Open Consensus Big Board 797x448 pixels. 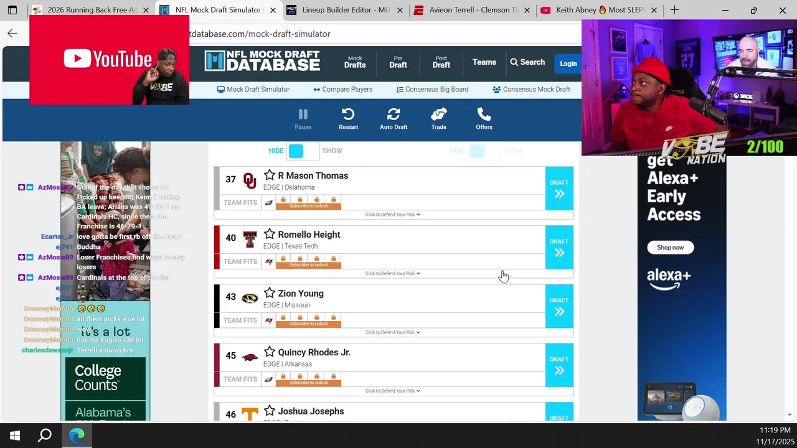(432, 90)
